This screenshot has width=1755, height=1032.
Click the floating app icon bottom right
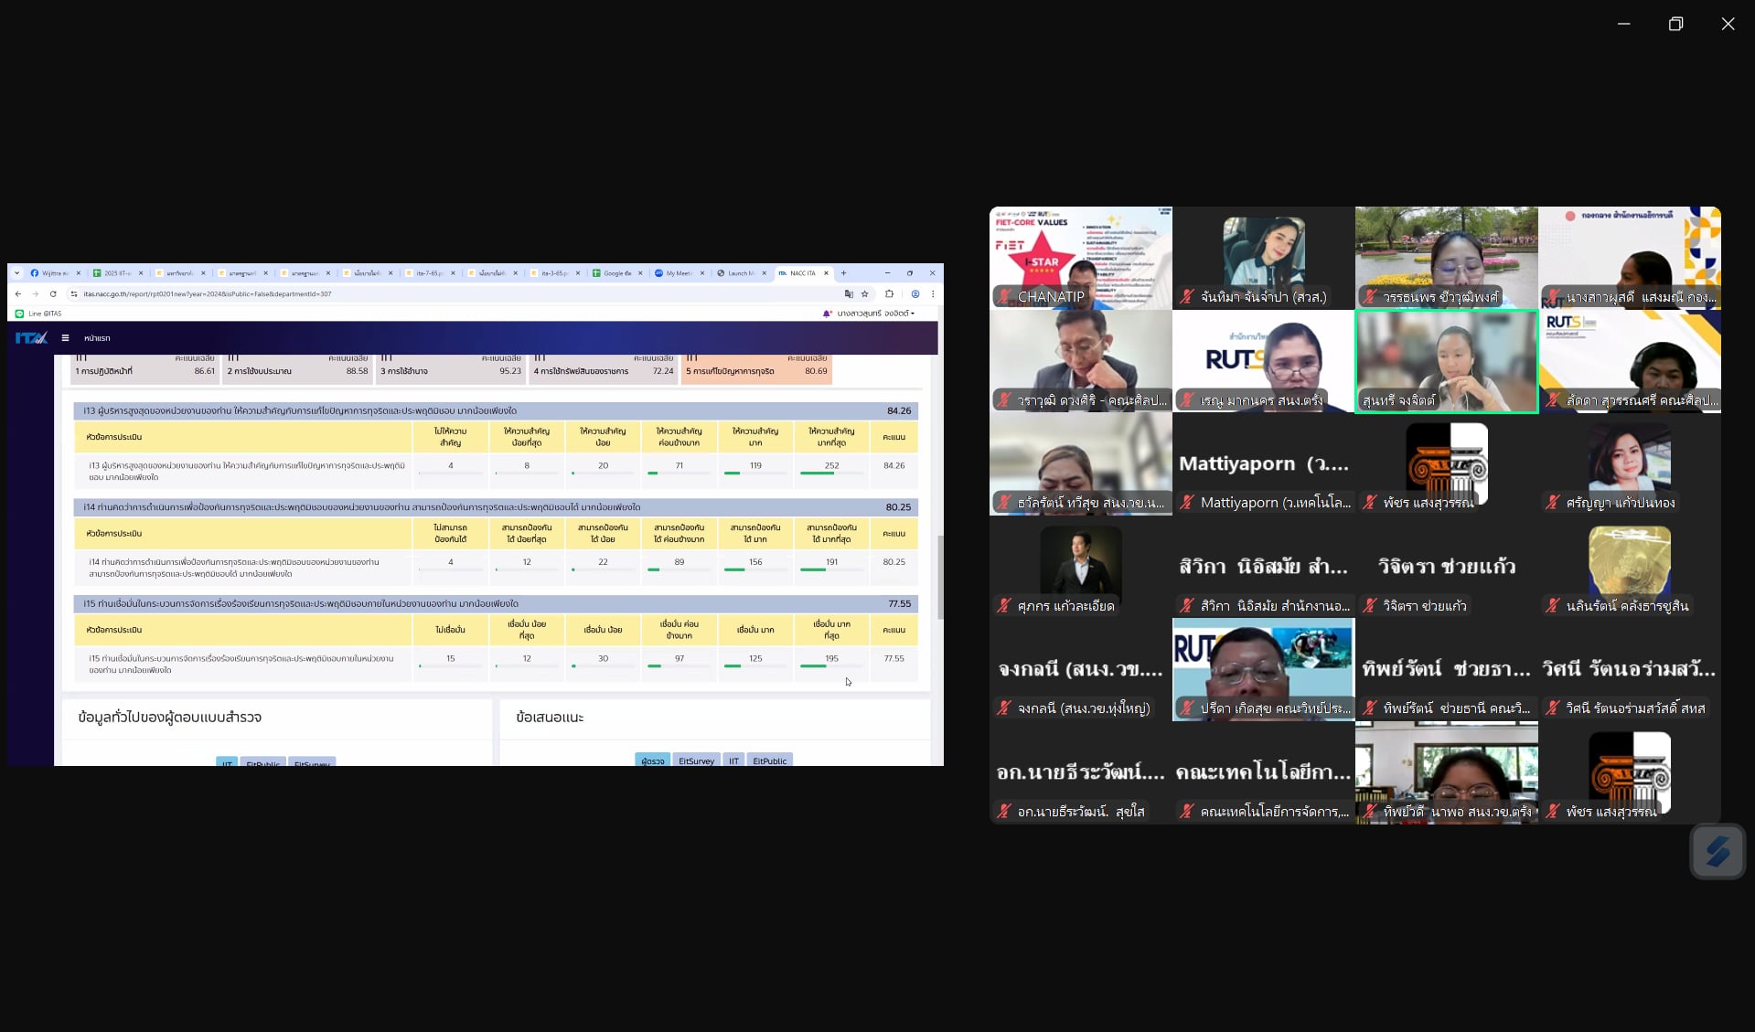(1718, 852)
